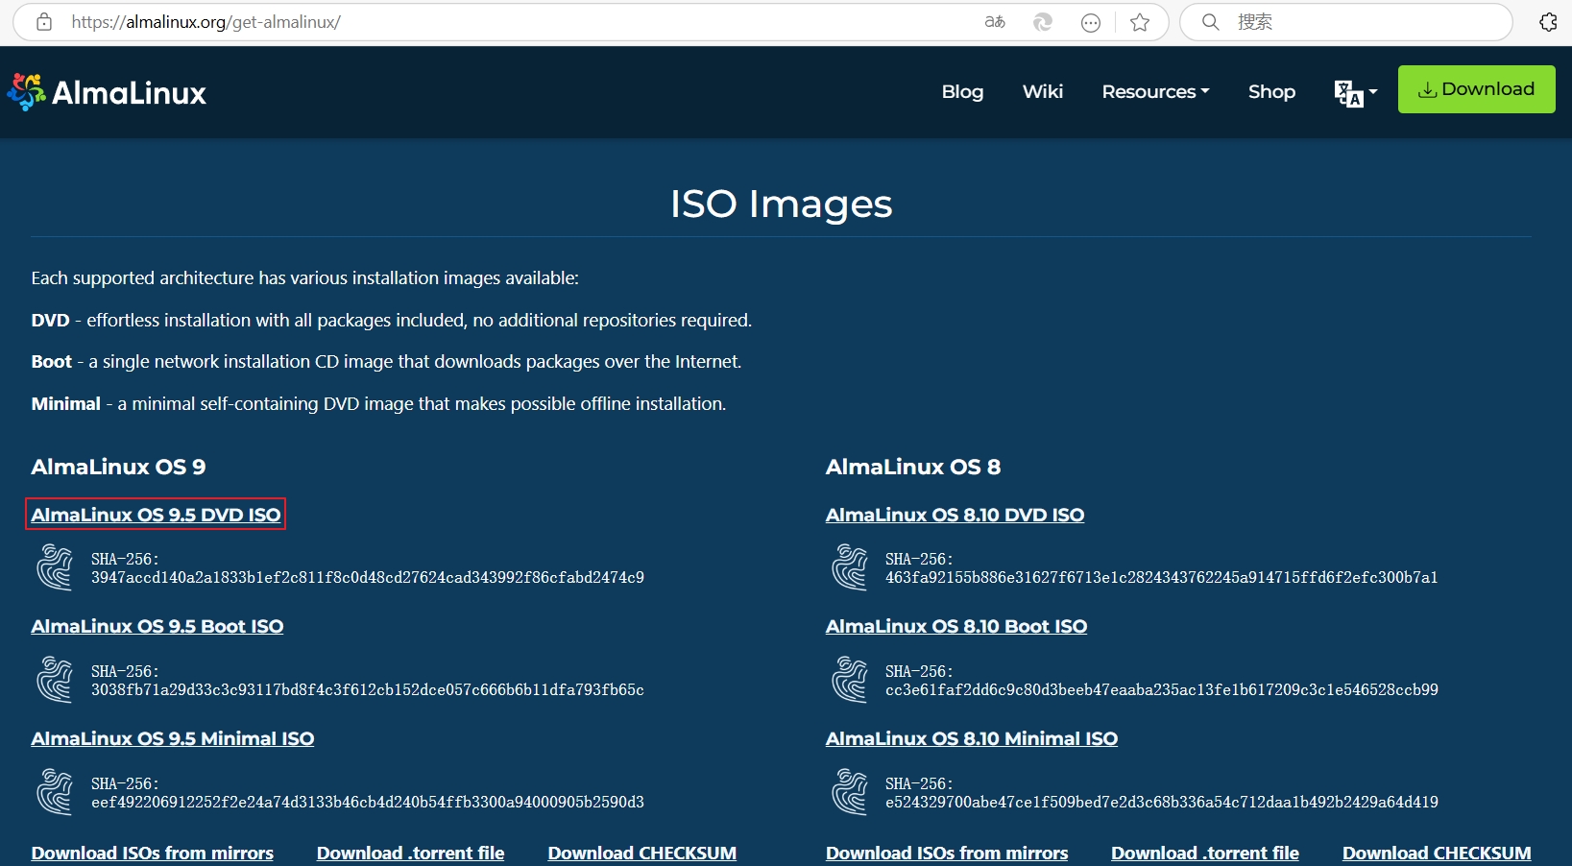
Task: Download AlmaLinux OS 8.10 DVD ISO
Action: (955, 515)
